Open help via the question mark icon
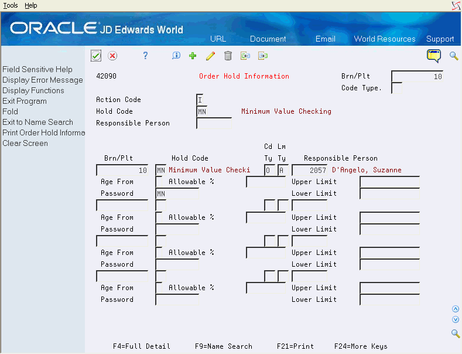The width and height of the screenshot is (462, 354). pos(145,56)
